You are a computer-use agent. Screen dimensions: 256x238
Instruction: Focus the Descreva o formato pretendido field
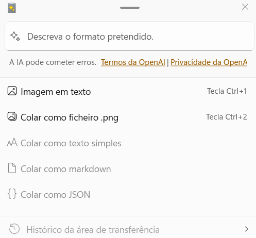129,36
